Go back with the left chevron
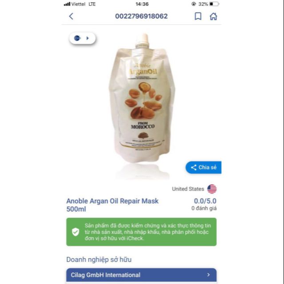The image size is (284, 284). pos(71,16)
